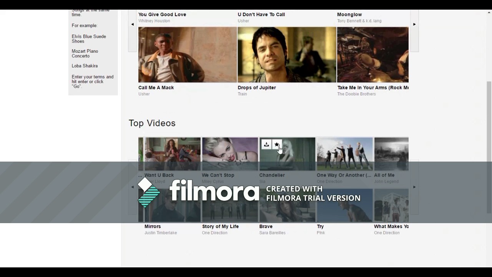This screenshot has width=492, height=277.
Task: Click the P!nk artist name under Try
Action: tap(321, 233)
